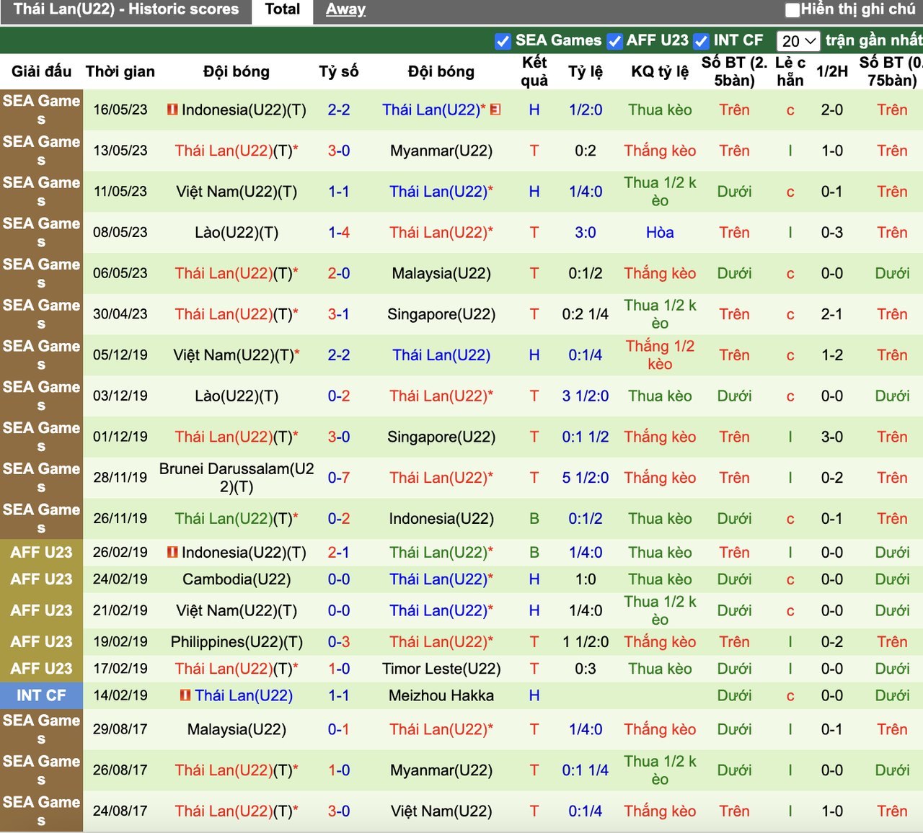Click the 2-2 score on 16/05/23
923x833 pixels.
pos(339,110)
